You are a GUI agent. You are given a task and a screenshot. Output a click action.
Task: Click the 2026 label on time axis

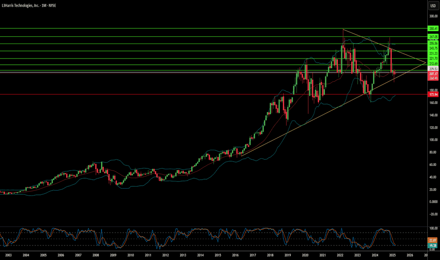410,255
